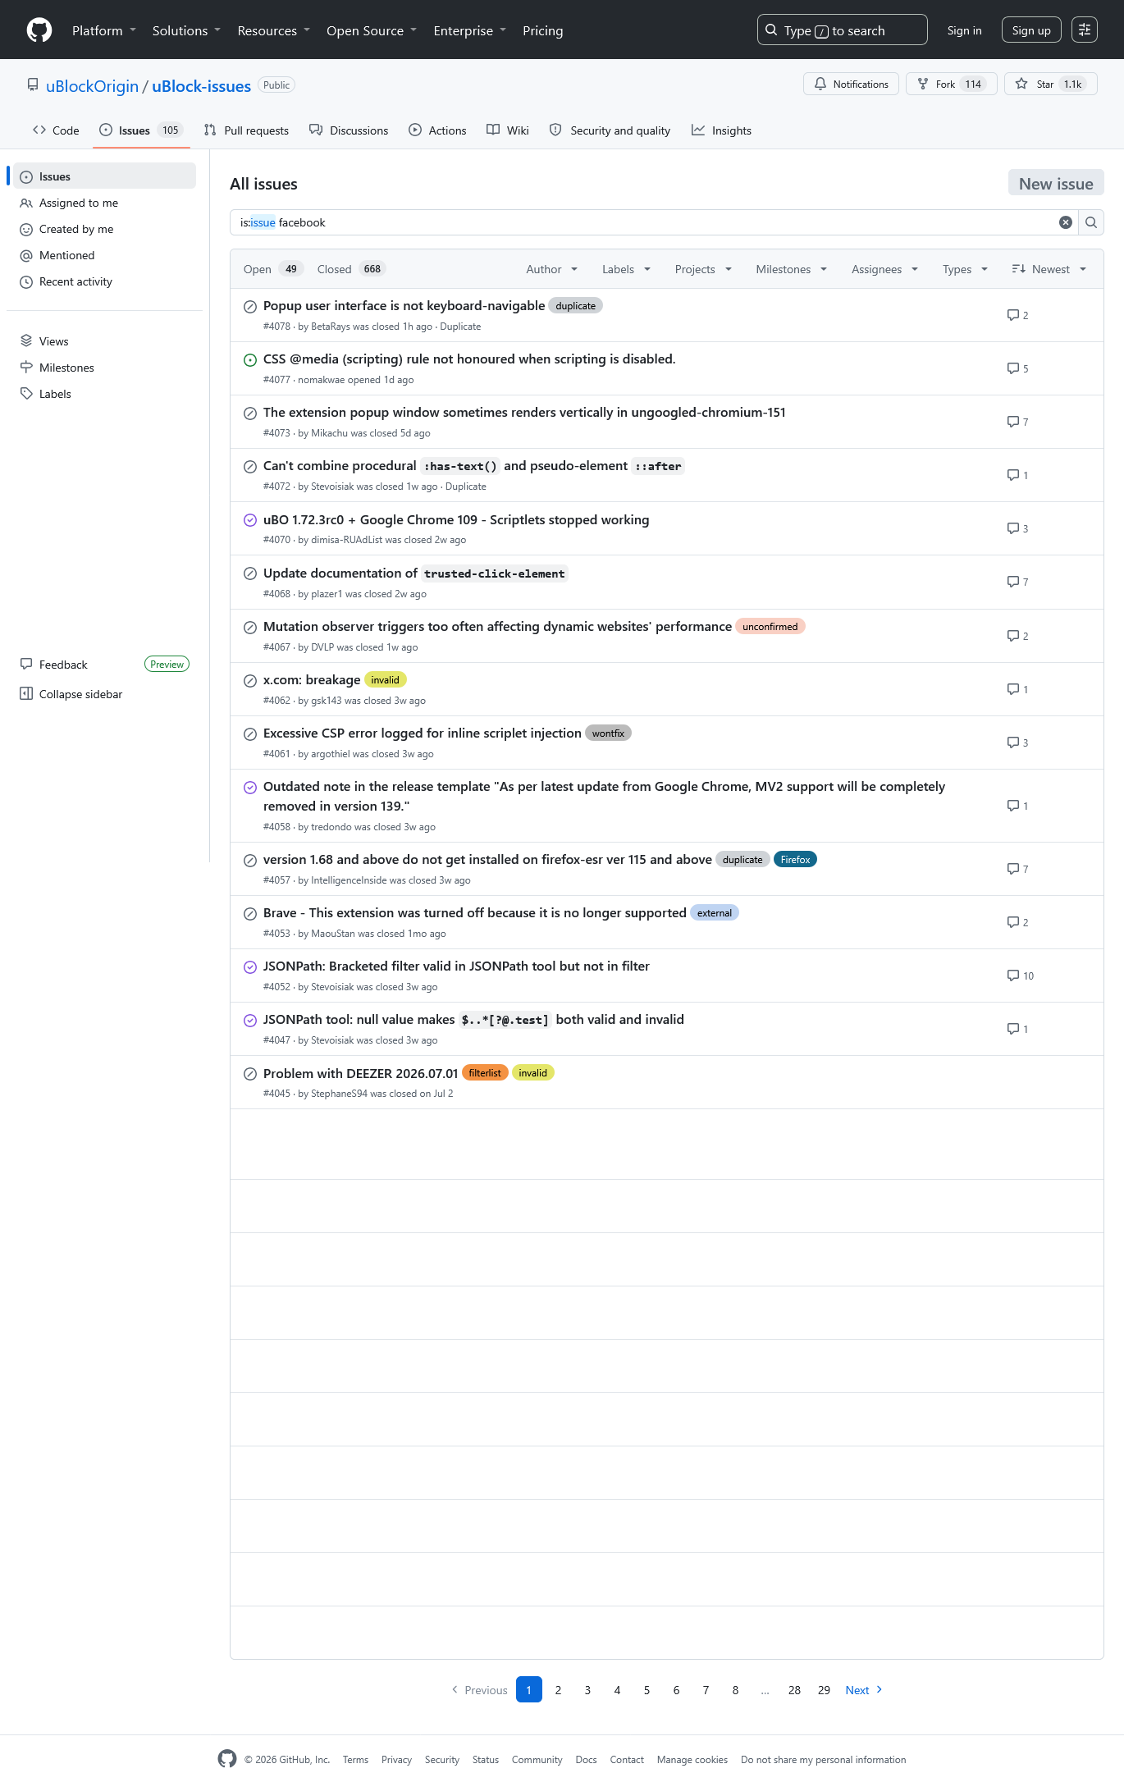Go to the Next page of issues
This screenshot has width=1124, height=1782.
pyautogui.click(x=864, y=1690)
